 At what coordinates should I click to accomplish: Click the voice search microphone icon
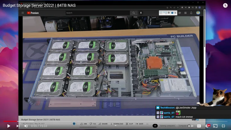(x=141, y=13)
